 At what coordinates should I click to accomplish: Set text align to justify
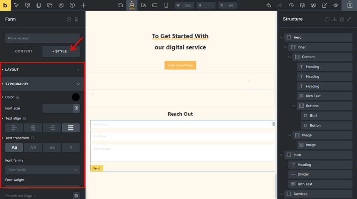[71, 128]
